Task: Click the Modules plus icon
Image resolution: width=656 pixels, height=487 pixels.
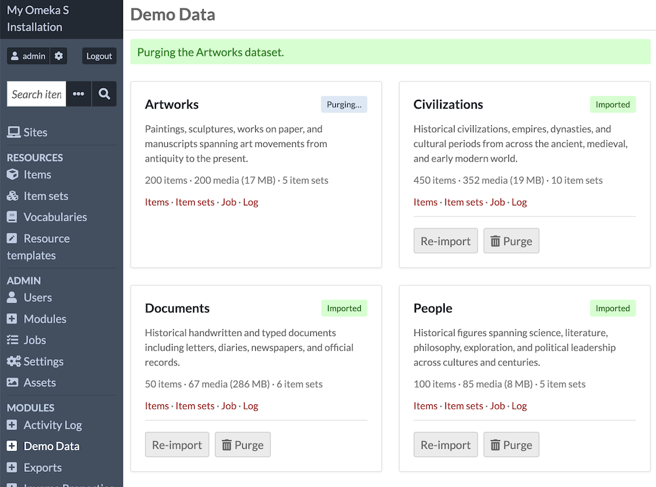Action: (x=12, y=319)
